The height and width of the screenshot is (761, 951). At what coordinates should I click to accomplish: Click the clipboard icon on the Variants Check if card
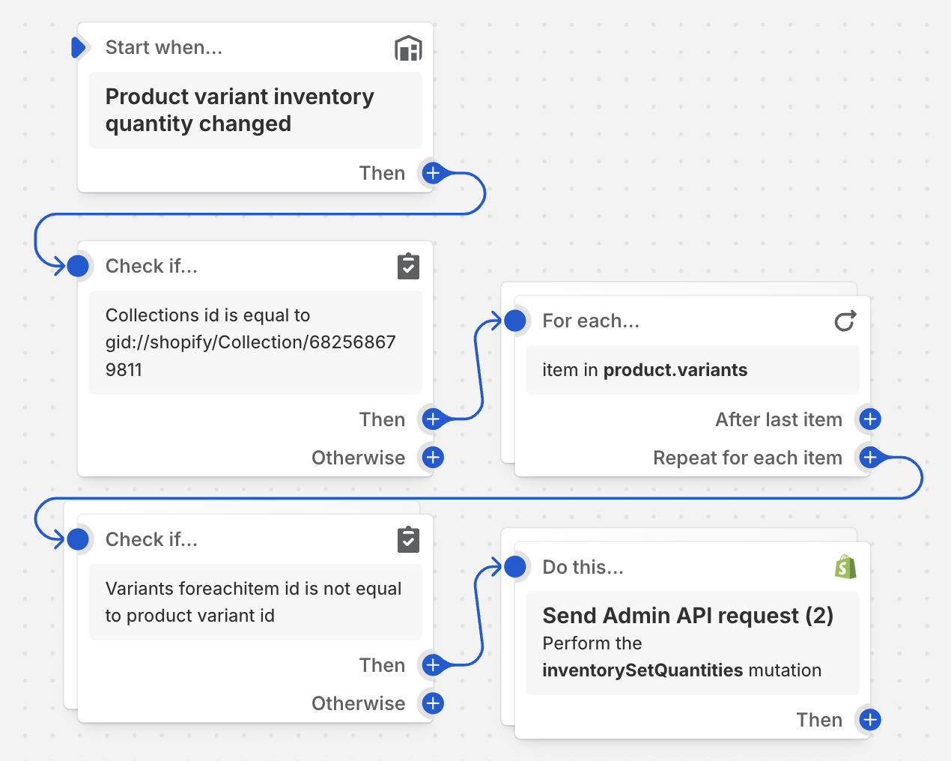point(408,539)
